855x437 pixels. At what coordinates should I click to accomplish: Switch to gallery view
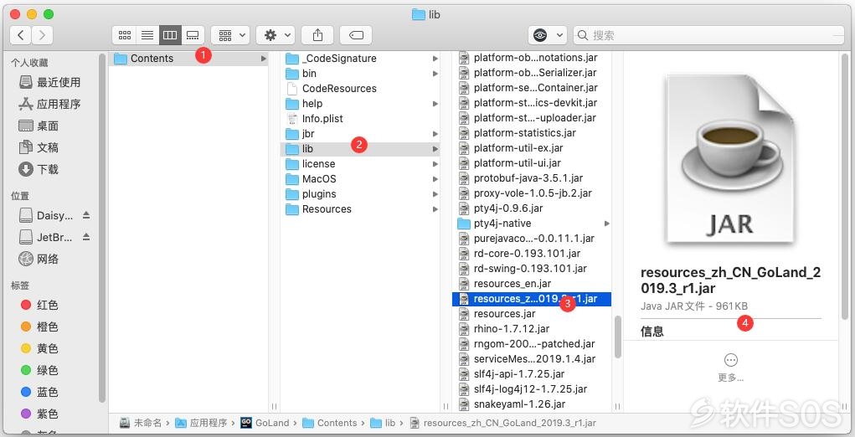coord(193,35)
